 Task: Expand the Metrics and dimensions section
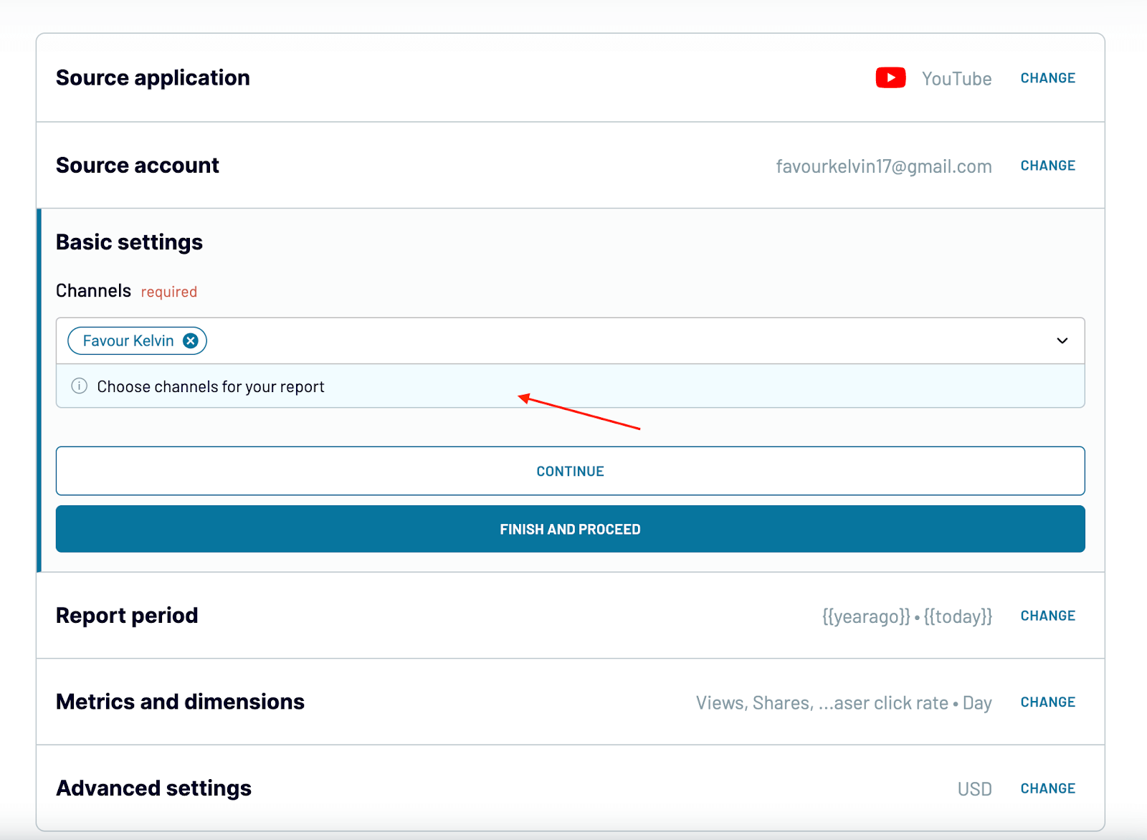coord(180,702)
